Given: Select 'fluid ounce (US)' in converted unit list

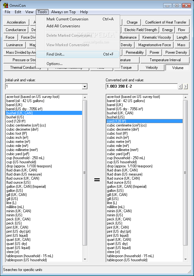Looking at the screenshot, I should tap(145, 182).
